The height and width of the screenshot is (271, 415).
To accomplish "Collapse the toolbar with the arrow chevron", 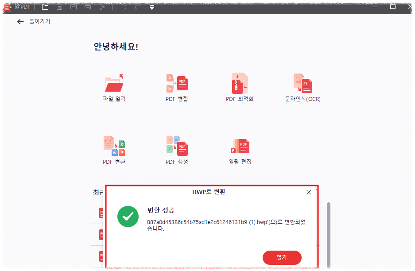I will pyautogui.click(x=151, y=7).
